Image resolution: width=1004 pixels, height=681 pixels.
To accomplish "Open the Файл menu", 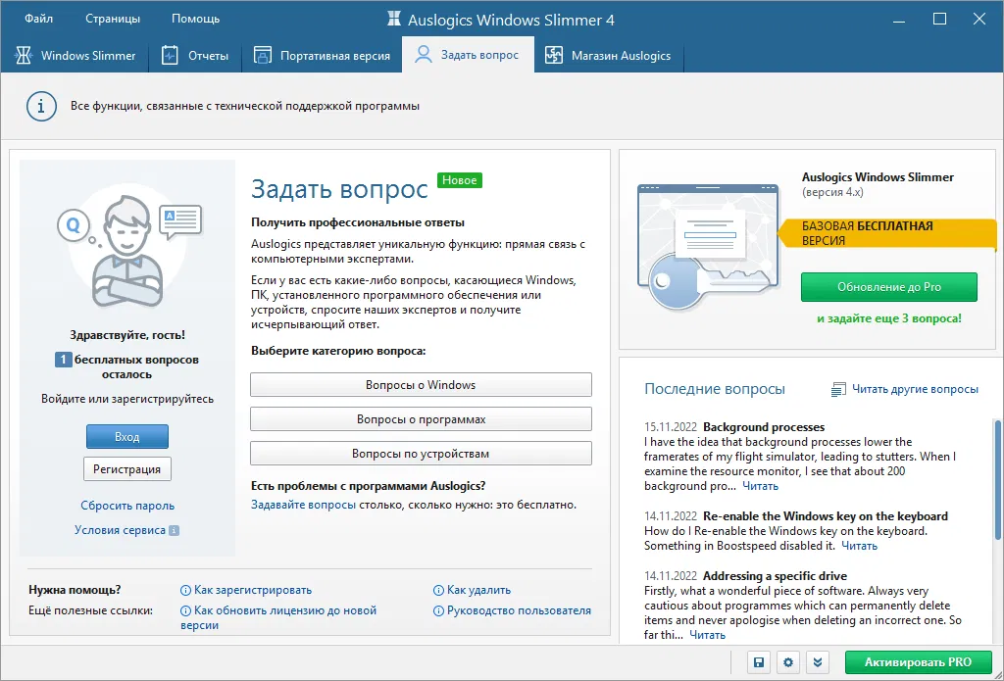I will point(38,19).
